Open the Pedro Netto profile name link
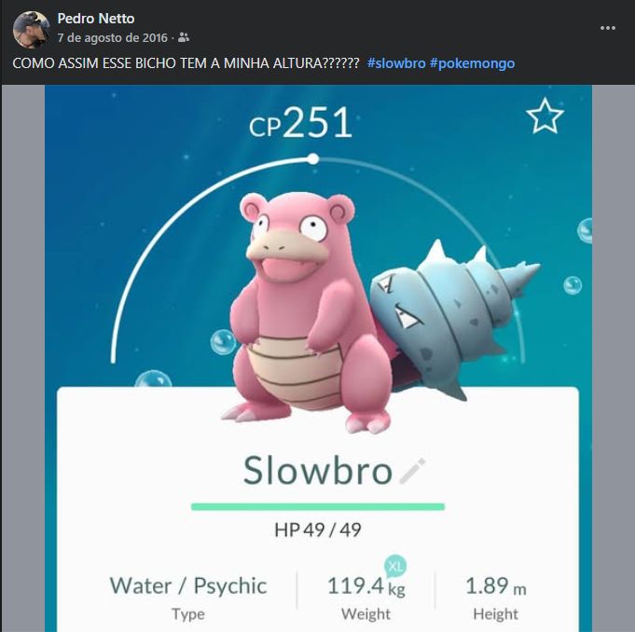This screenshot has height=632, width=635. point(95,19)
